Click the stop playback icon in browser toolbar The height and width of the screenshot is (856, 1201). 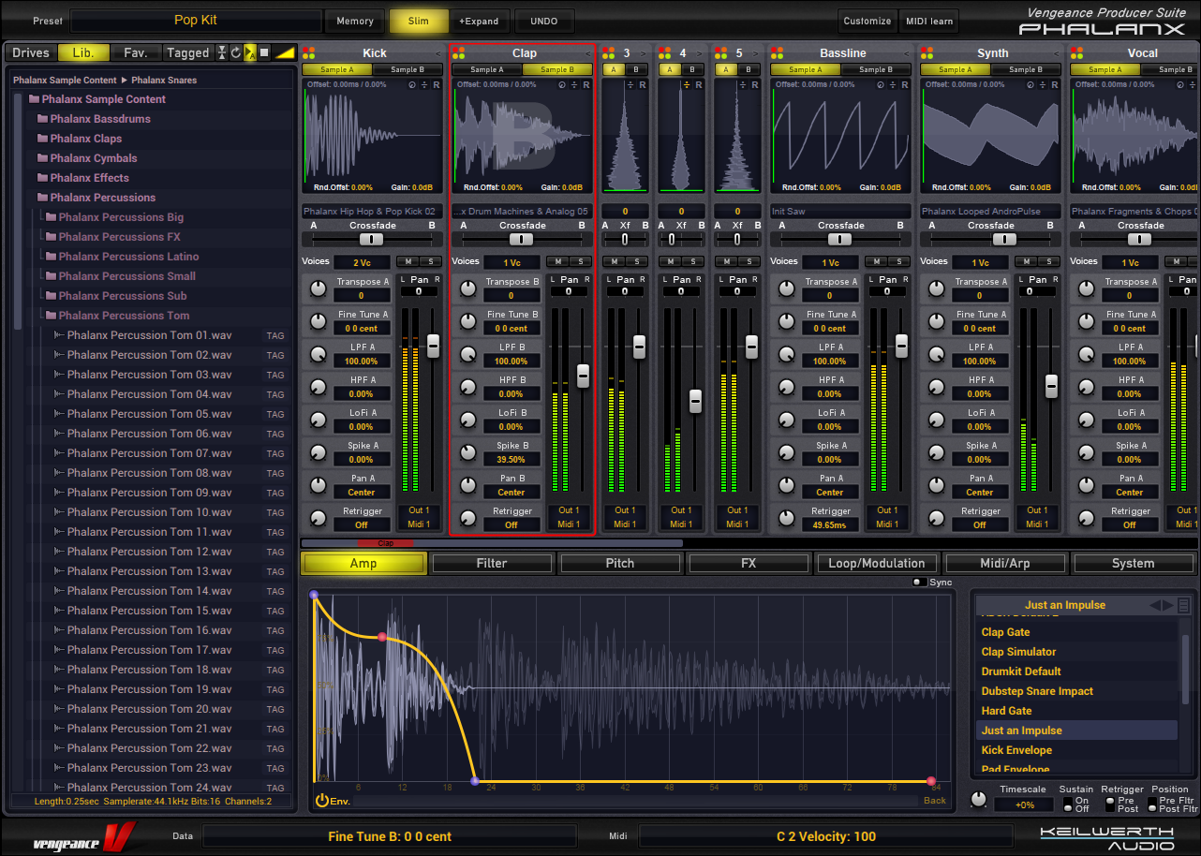(264, 53)
